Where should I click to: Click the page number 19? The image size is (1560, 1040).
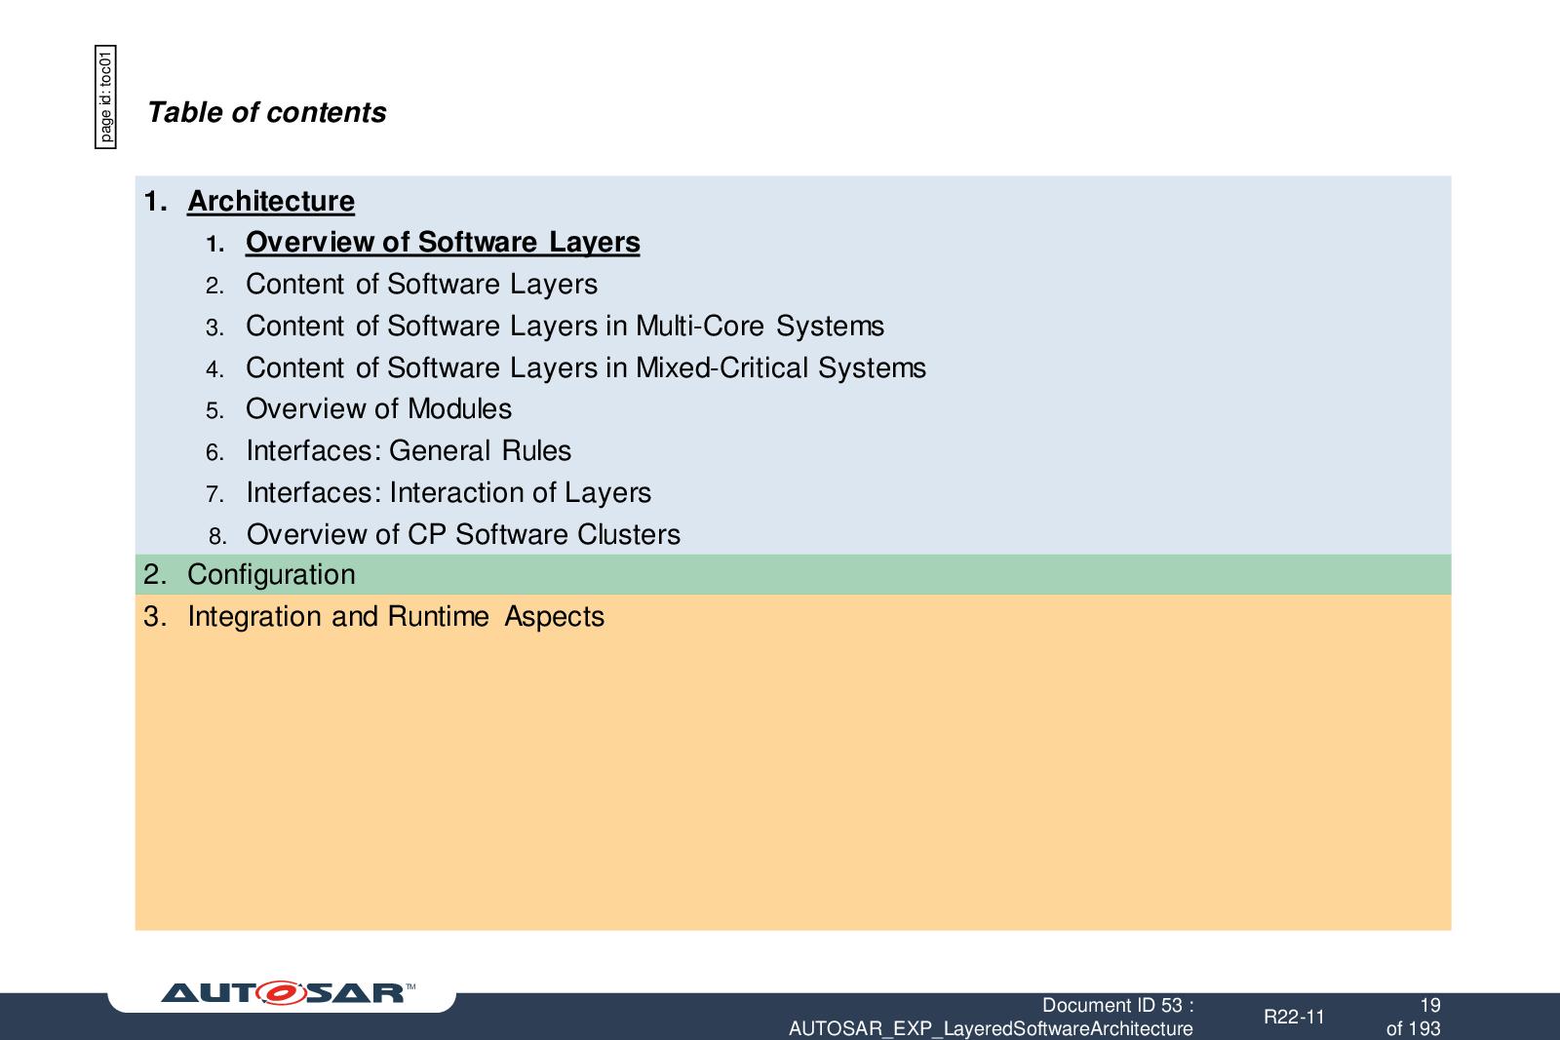tap(1429, 1005)
